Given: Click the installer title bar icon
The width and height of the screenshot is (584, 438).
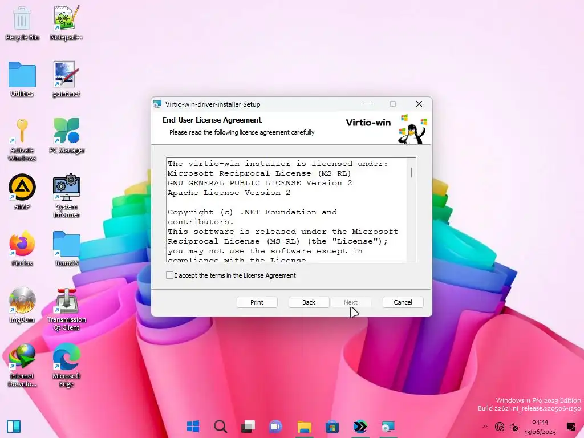Looking at the screenshot, I should (x=157, y=104).
